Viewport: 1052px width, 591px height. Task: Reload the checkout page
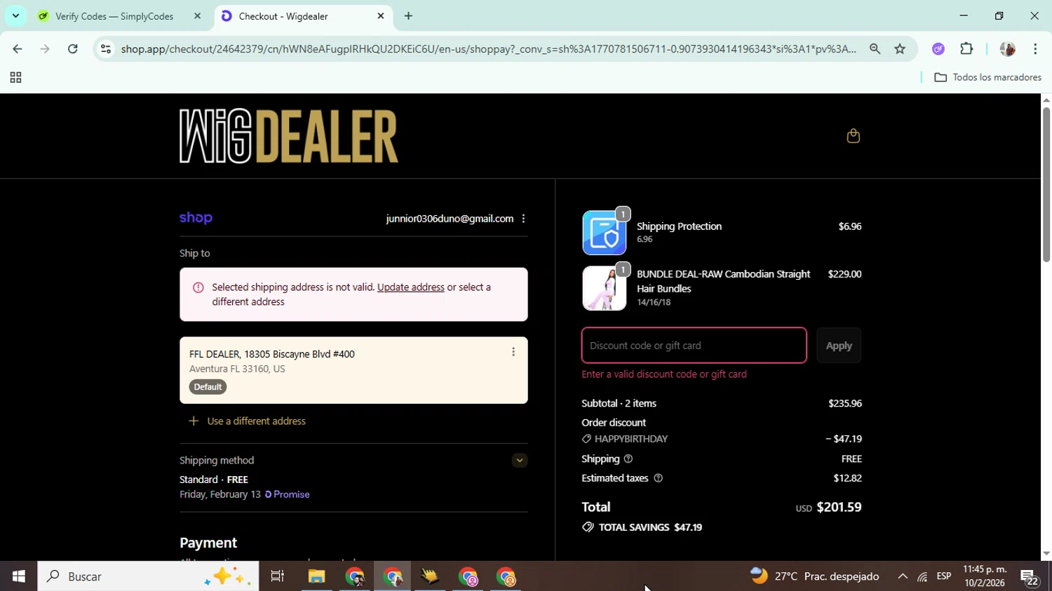[x=72, y=49]
